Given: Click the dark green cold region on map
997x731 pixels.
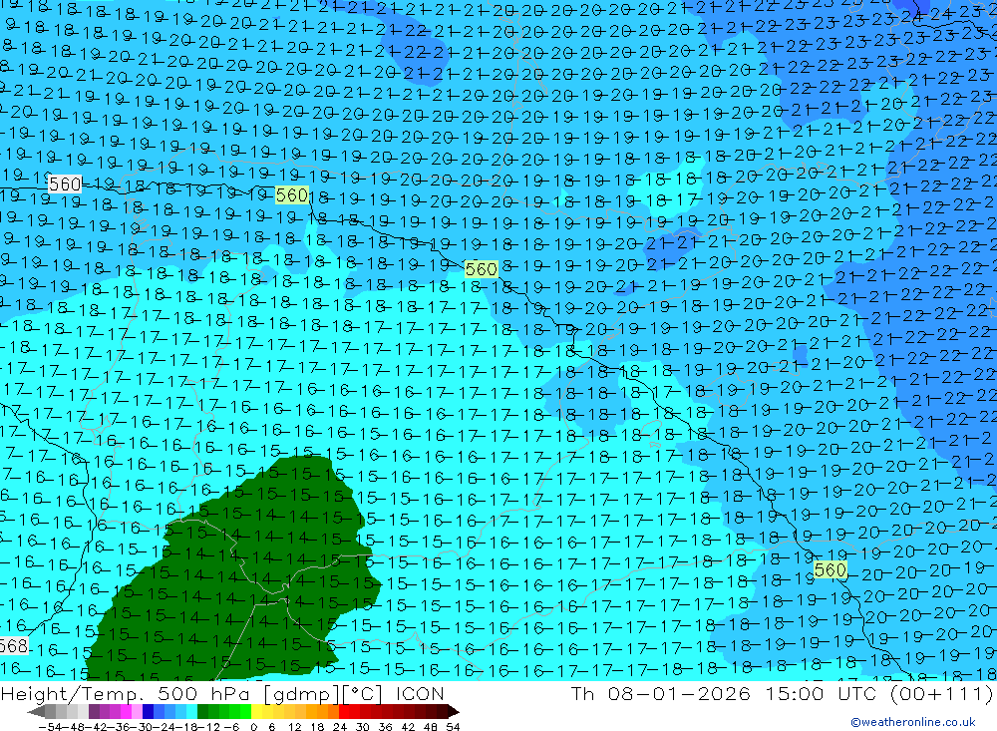Looking at the screenshot, I should (x=241, y=572).
